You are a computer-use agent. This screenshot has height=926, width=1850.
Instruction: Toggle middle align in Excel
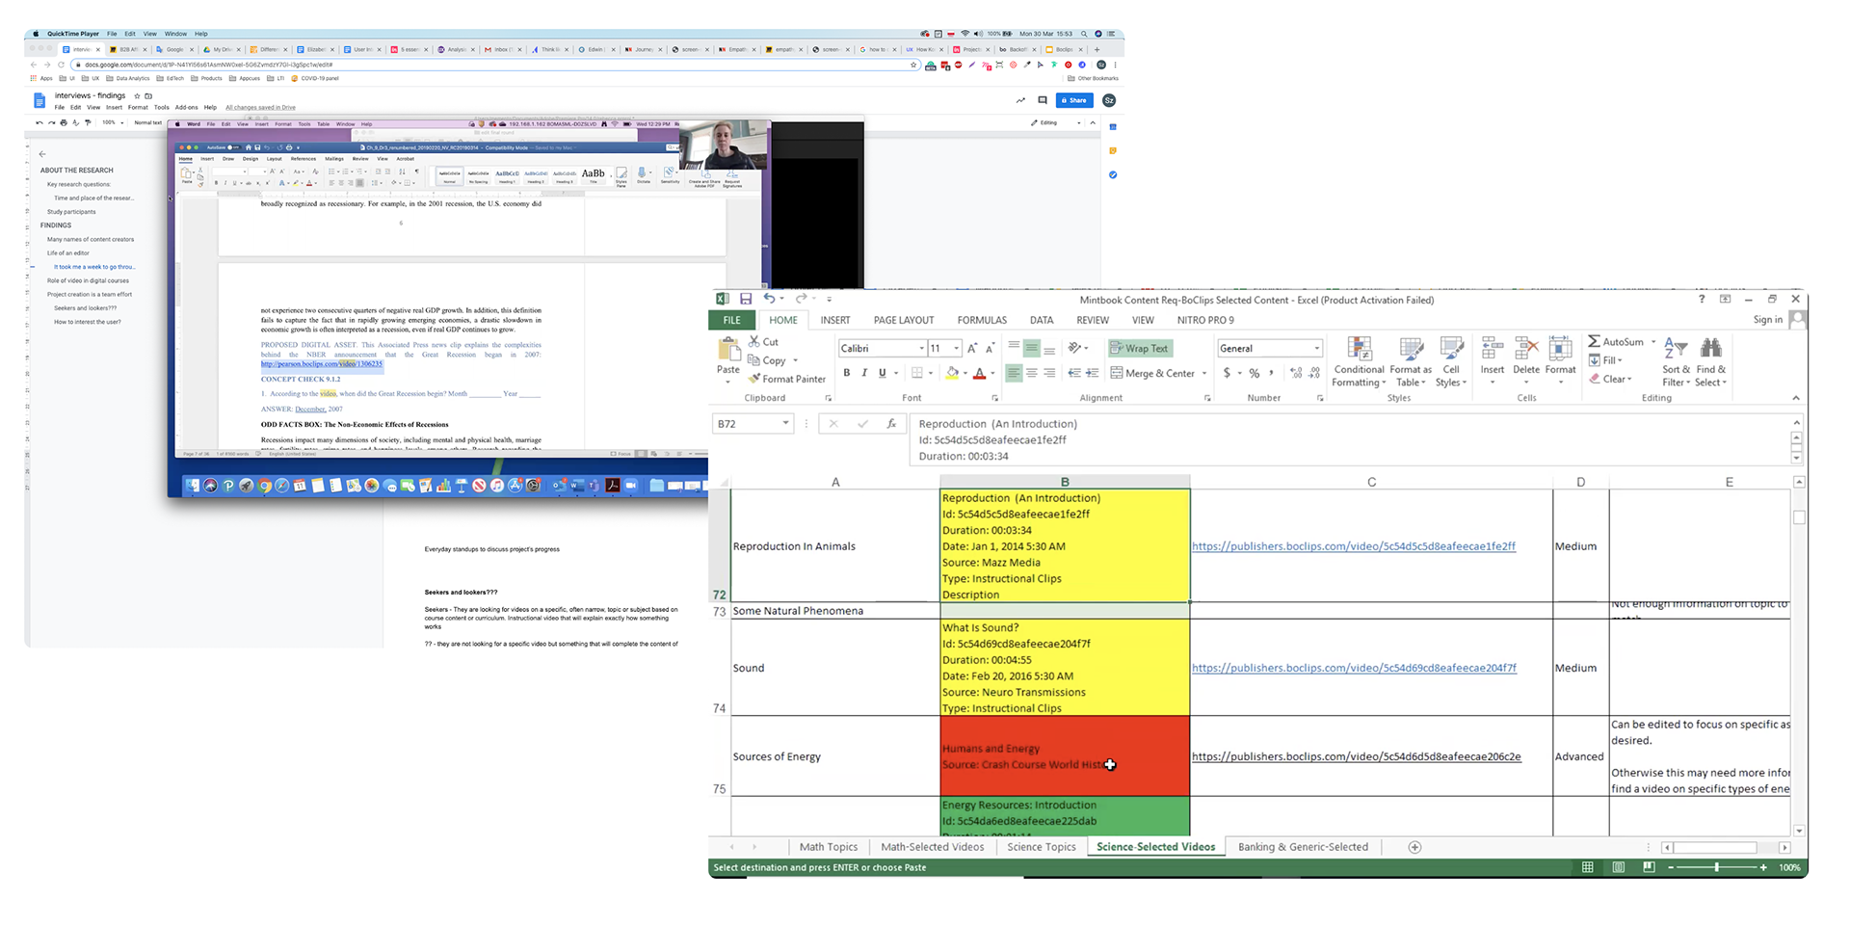1032,347
